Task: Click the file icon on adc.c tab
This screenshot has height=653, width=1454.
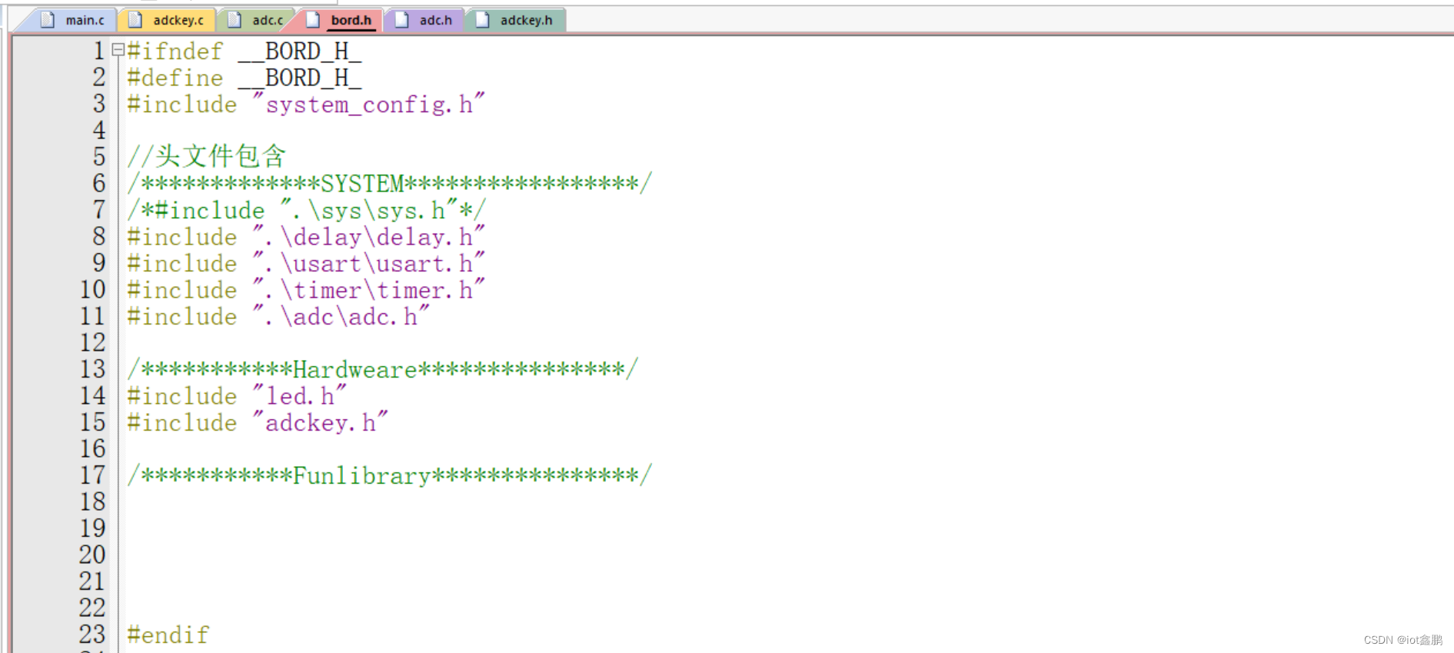Action: [x=235, y=20]
